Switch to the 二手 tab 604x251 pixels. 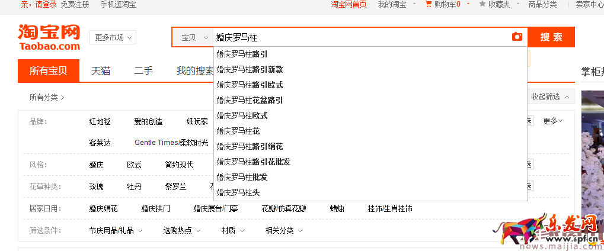tap(143, 71)
